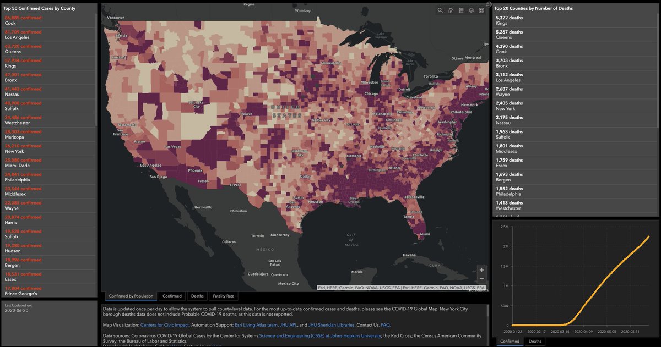Zoom out of the map
661x347 pixels.
point(482,279)
